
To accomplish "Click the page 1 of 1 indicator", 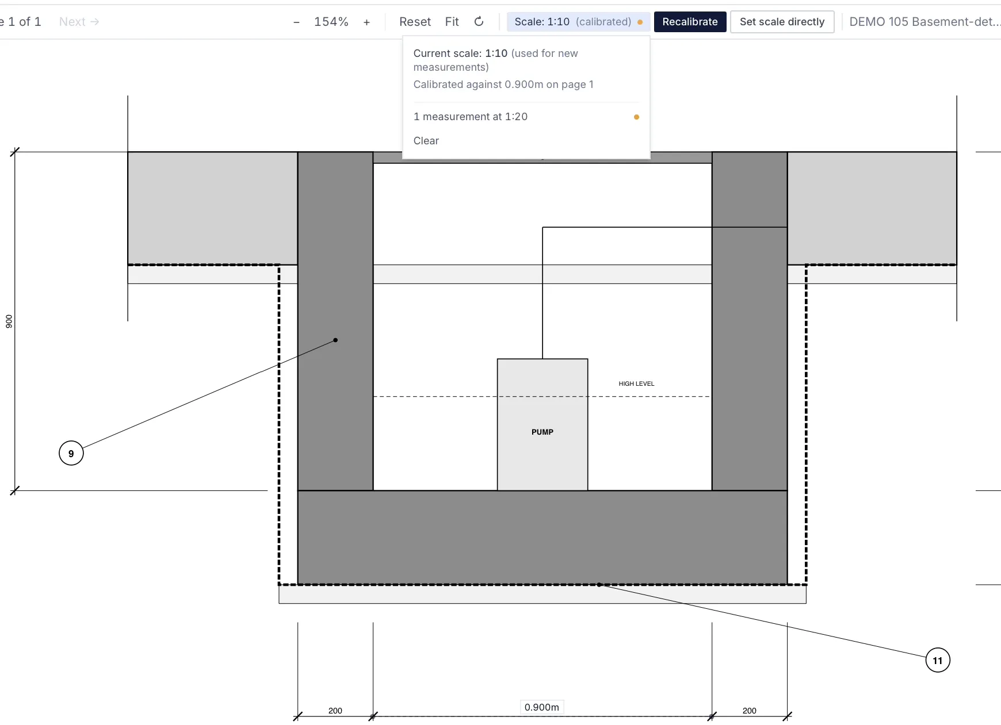I will click(21, 22).
